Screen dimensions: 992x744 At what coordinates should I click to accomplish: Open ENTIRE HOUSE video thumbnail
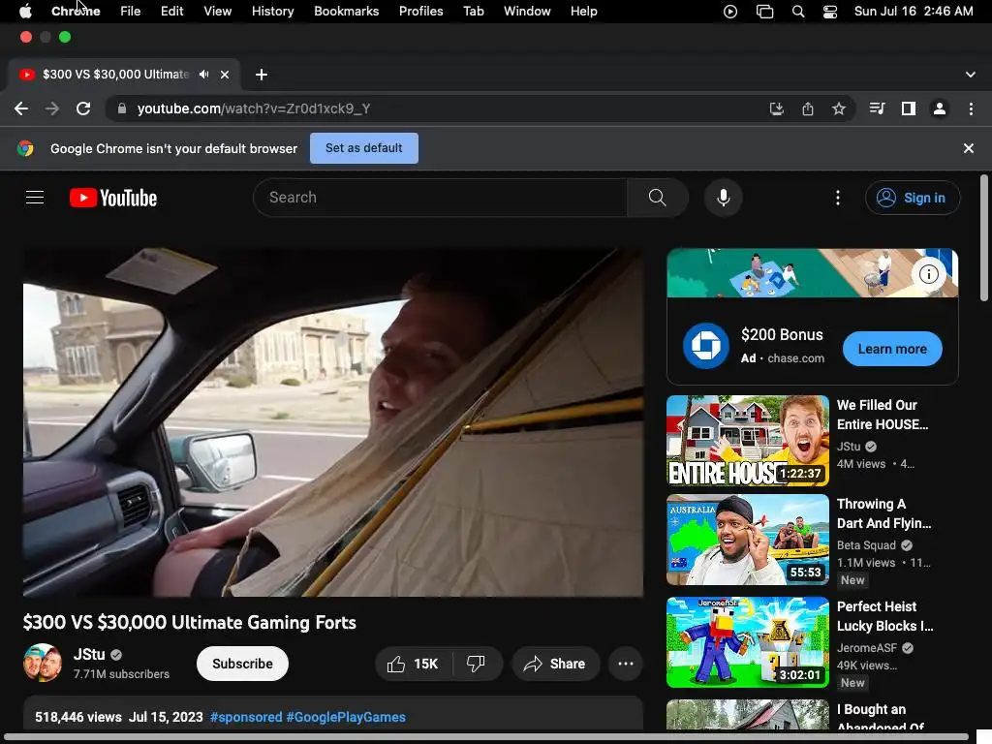click(748, 441)
